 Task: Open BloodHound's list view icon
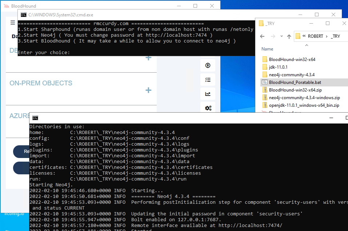click(x=208, y=80)
